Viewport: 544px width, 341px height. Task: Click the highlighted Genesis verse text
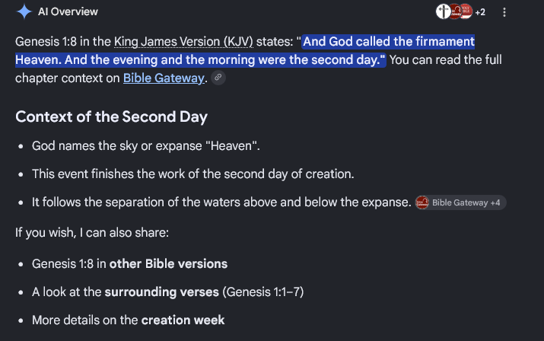tap(245, 51)
